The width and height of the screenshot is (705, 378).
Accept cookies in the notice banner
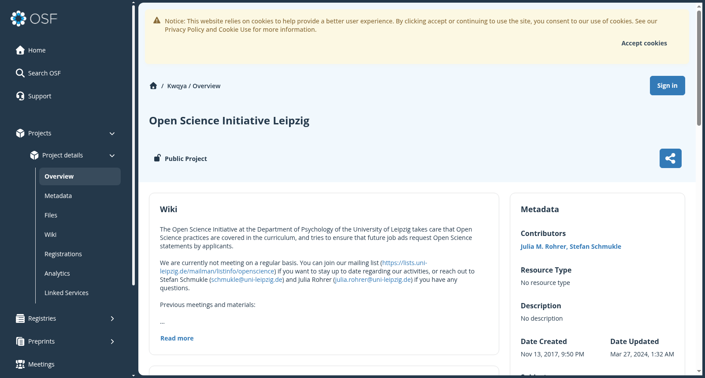[x=644, y=43]
